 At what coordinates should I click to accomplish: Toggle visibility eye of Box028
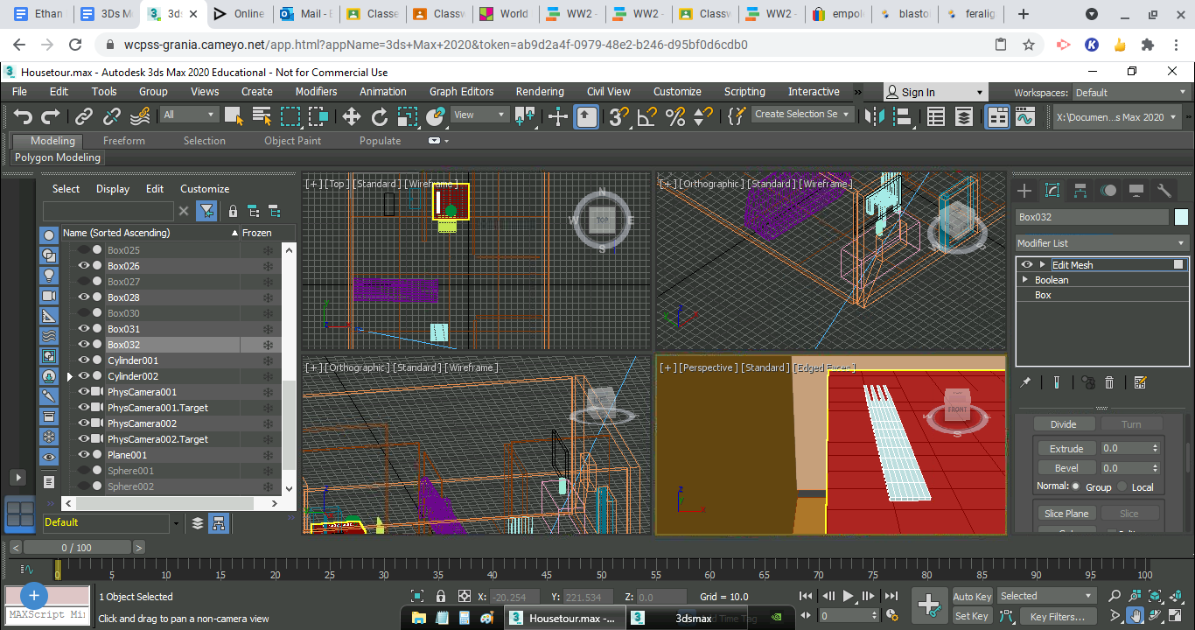click(x=84, y=297)
